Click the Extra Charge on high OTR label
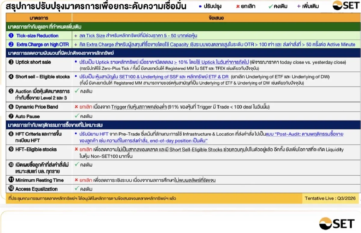This screenshot has height=233, width=361. [x=43, y=44]
